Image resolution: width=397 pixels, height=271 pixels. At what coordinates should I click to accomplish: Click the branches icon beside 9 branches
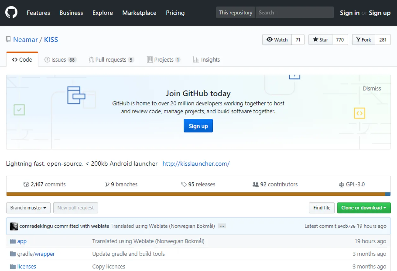click(x=107, y=184)
